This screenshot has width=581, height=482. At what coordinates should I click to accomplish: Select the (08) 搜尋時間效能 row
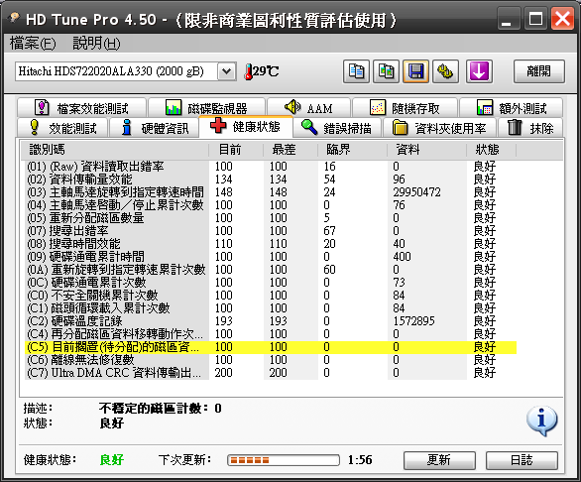[x=271, y=244]
